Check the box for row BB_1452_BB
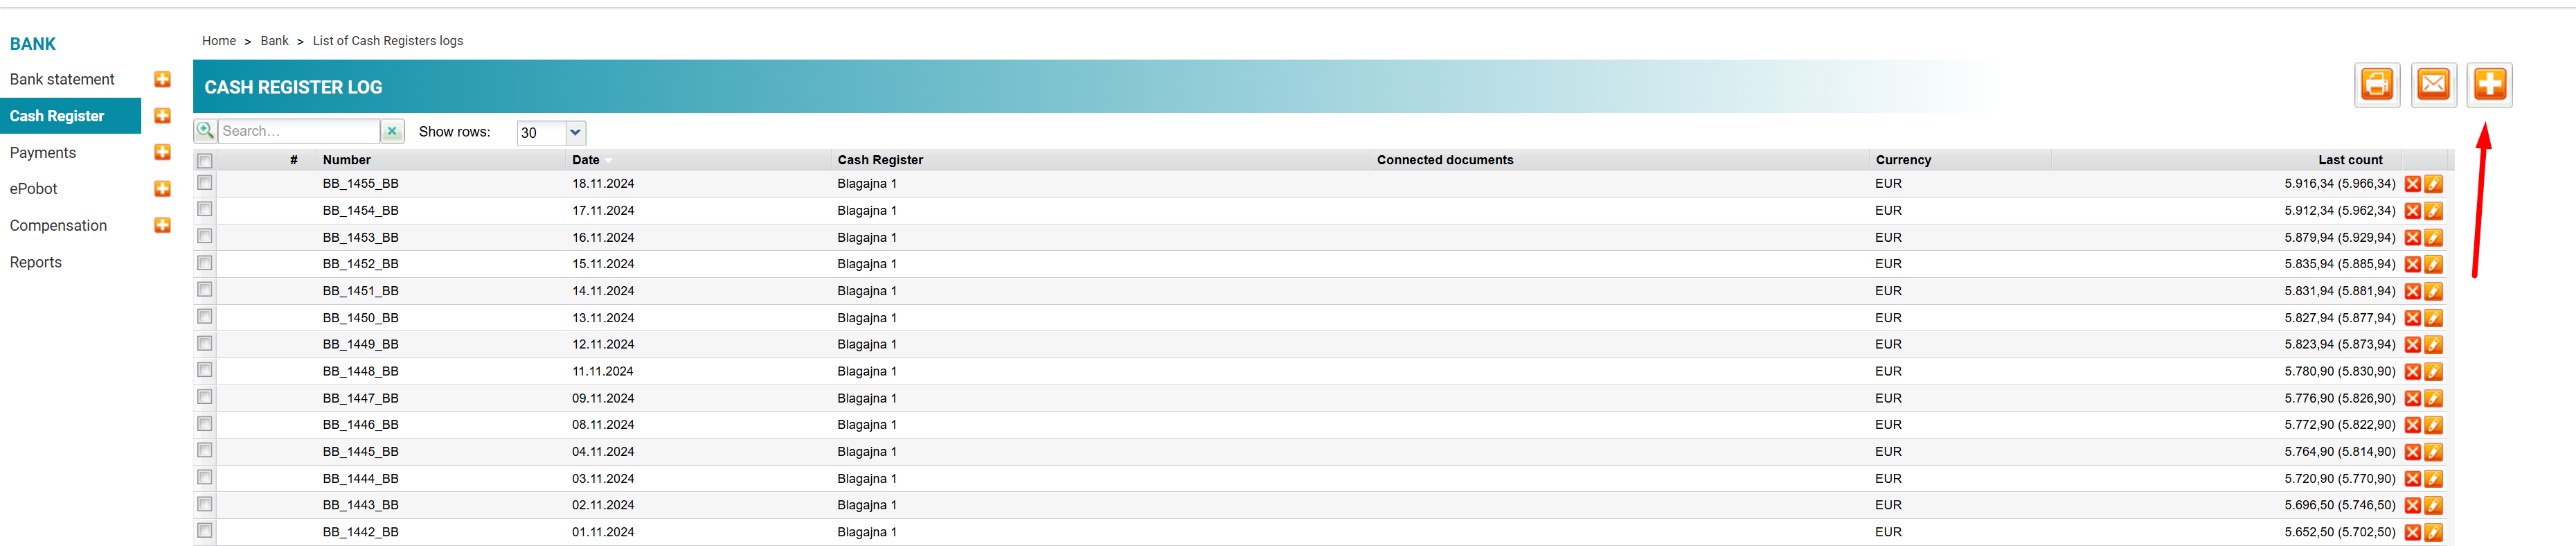Screen dimensions: 2576x546 point(205,263)
